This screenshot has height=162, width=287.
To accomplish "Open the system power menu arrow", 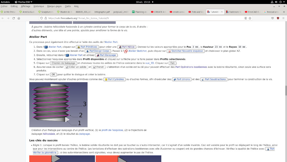I will point(284,2).
